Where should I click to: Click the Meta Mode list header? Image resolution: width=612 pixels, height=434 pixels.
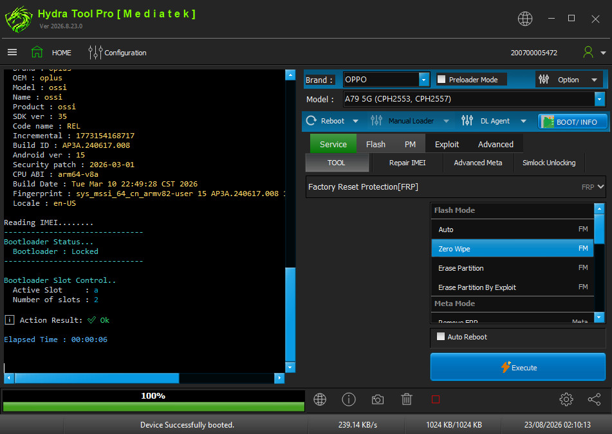tap(512, 303)
